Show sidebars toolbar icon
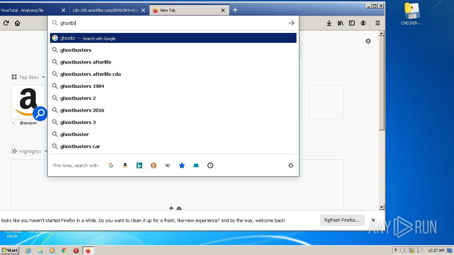The width and height of the screenshot is (454, 255). point(352,23)
